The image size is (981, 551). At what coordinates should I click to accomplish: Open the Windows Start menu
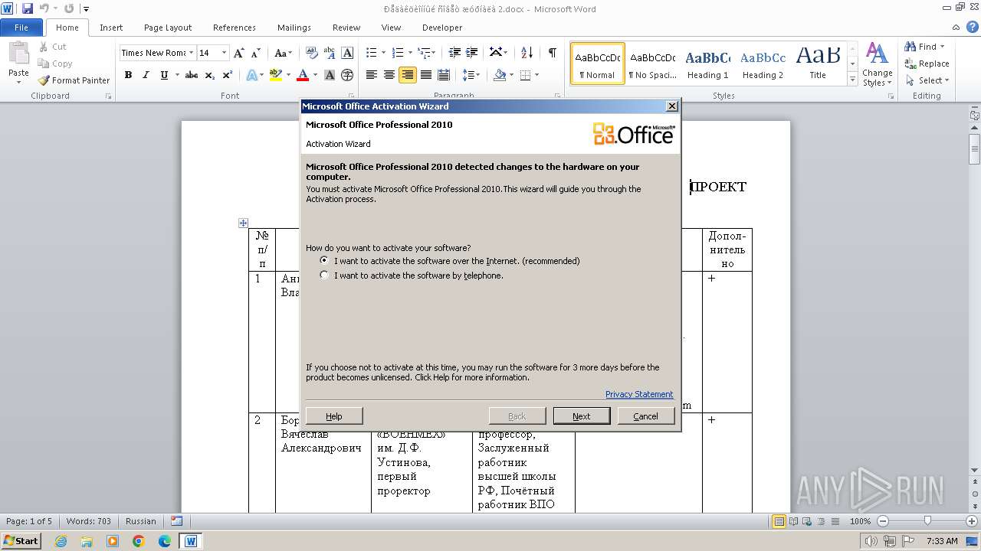pyautogui.click(x=21, y=540)
